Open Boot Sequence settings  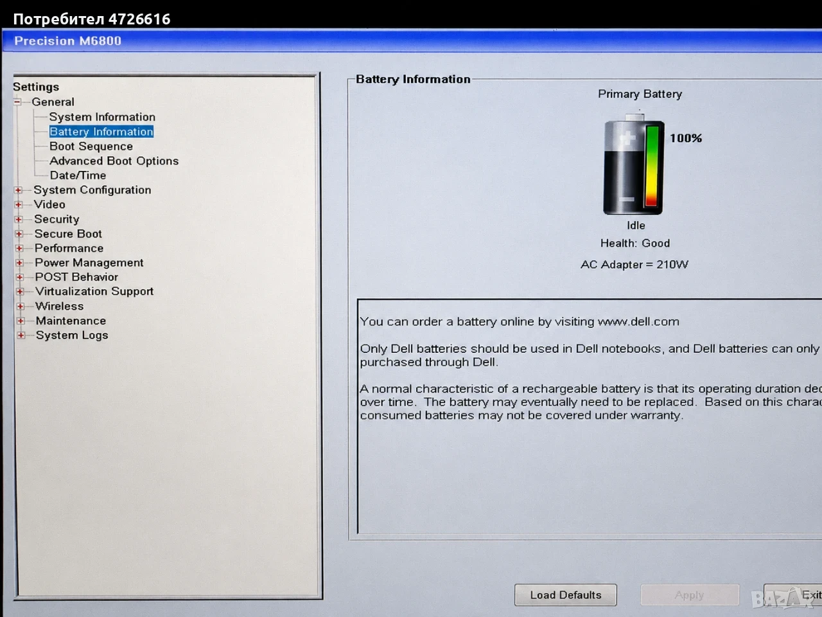pos(91,147)
